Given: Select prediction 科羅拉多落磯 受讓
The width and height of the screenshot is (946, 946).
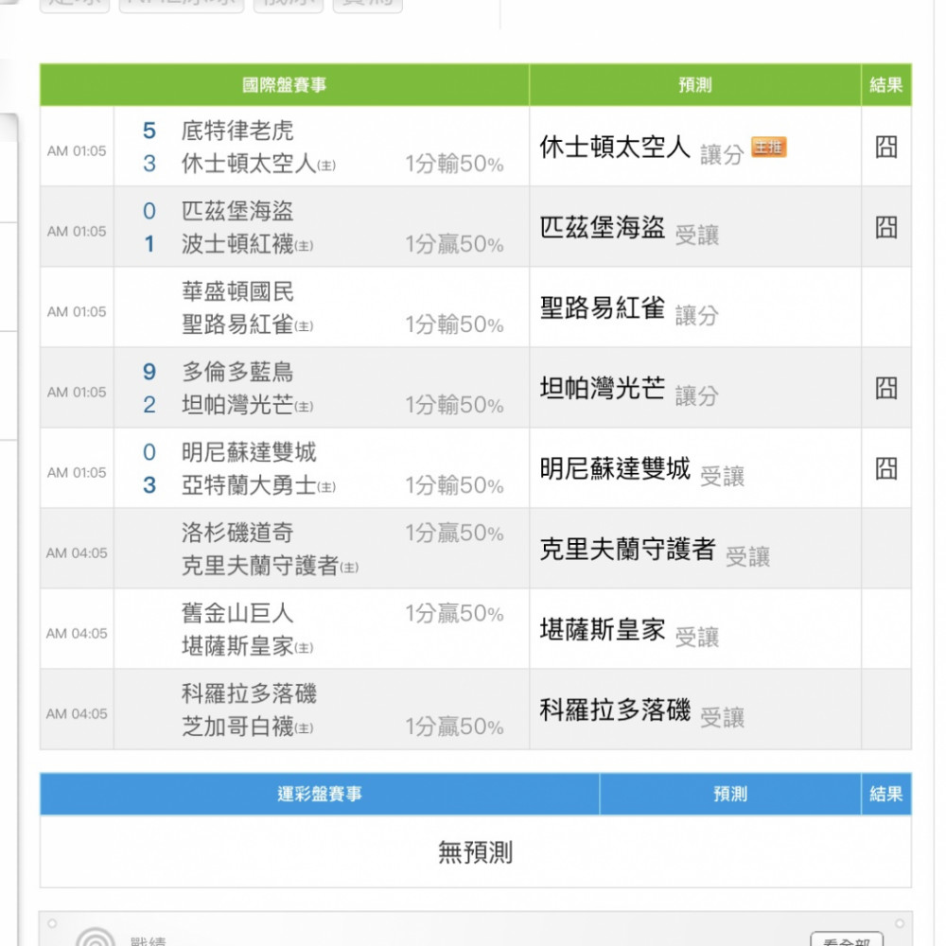Looking at the screenshot, I should (642, 711).
